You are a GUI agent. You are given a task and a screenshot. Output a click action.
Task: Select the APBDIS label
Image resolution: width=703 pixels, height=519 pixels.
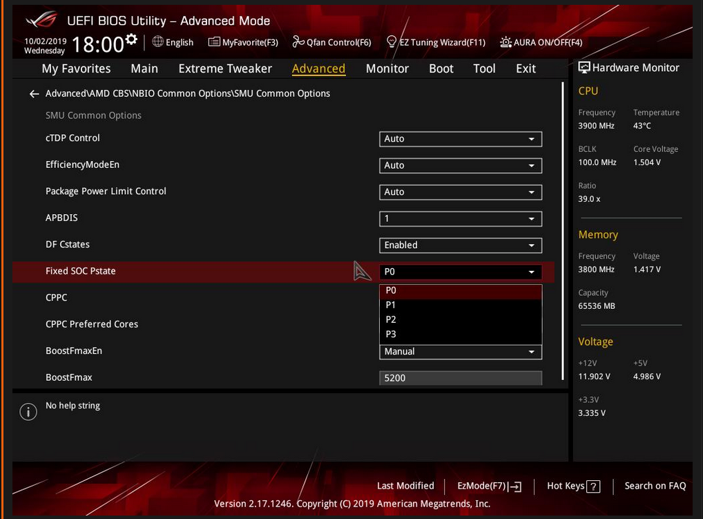click(61, 218)
